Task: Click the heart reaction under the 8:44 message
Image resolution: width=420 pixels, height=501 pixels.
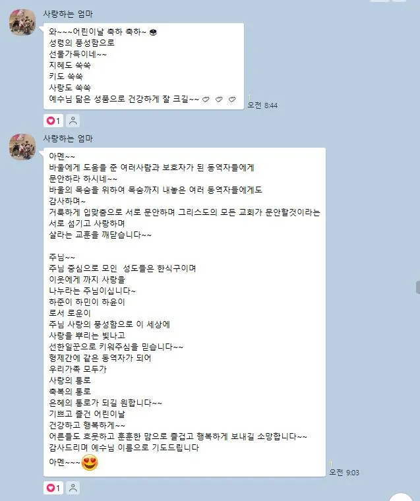Action: [53, 121]
